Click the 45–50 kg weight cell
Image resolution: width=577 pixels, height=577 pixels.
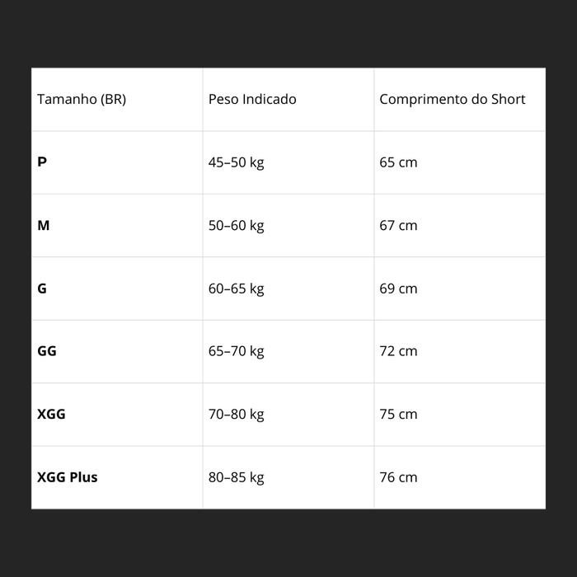click(x=236, y=162)
